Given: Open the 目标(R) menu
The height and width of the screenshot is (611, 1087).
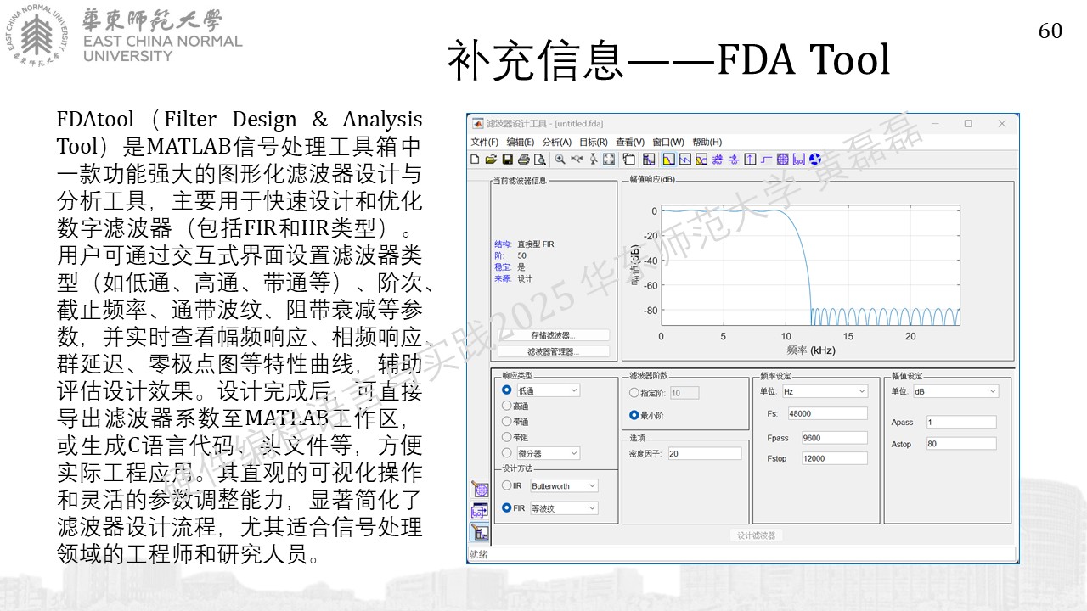Looking at the screenshot, I should [594, 142].
